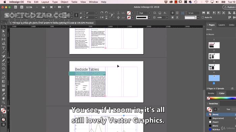The width and height of the screenshot is (236, 132).
Task: Toggle formatting affects container in Swatches
Action: point(215,109)
